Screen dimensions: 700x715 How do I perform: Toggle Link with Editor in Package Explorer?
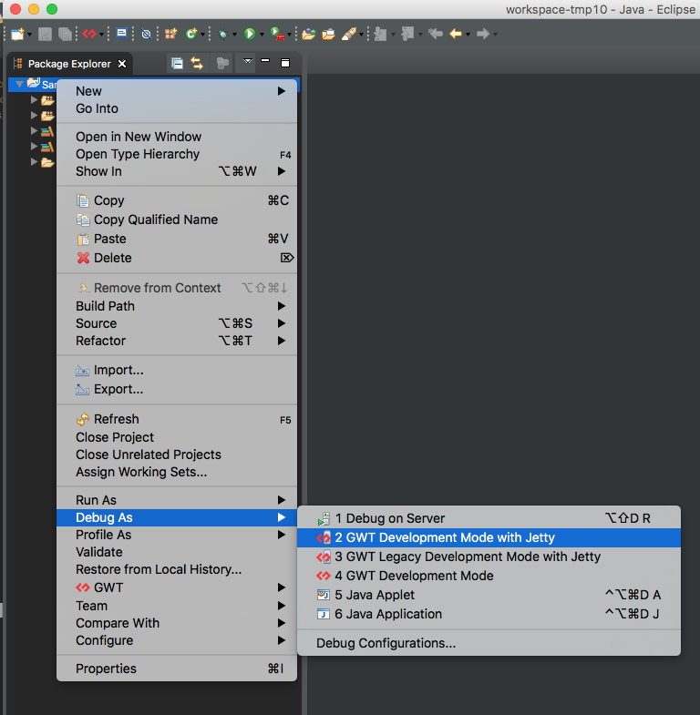[197, 64]
